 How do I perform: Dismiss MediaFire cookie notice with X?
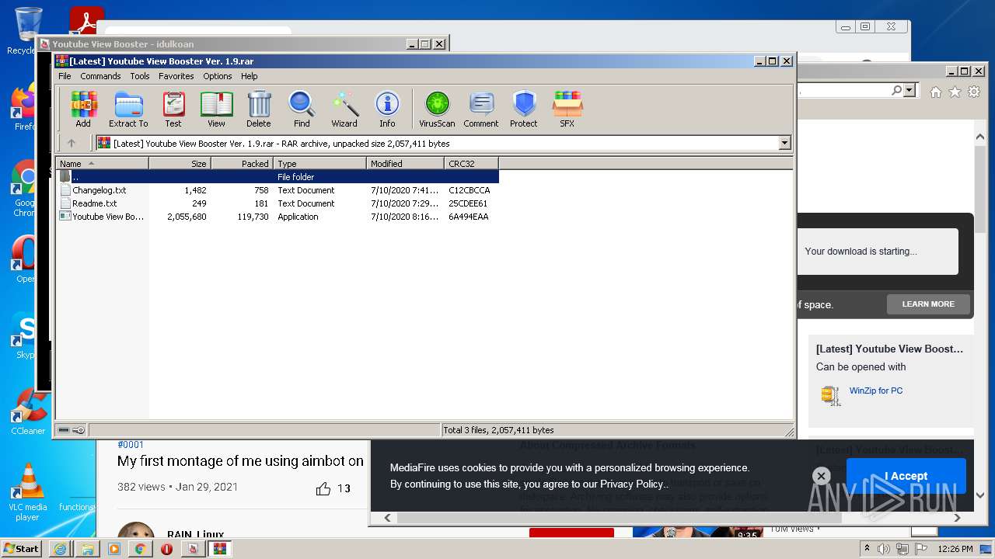pos(821,476)
